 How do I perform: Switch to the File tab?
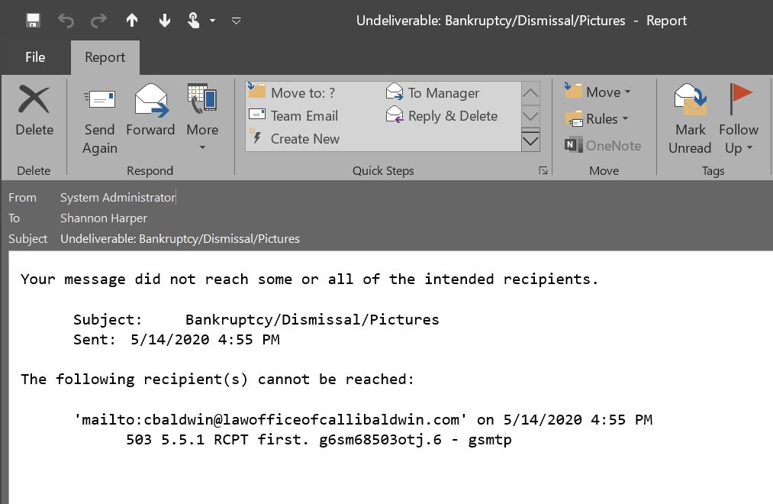click(34, 57)
